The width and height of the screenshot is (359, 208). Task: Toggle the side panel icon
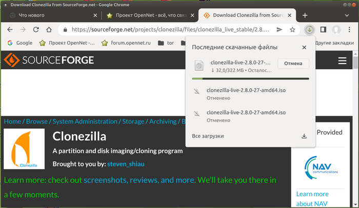pos(323,30)
